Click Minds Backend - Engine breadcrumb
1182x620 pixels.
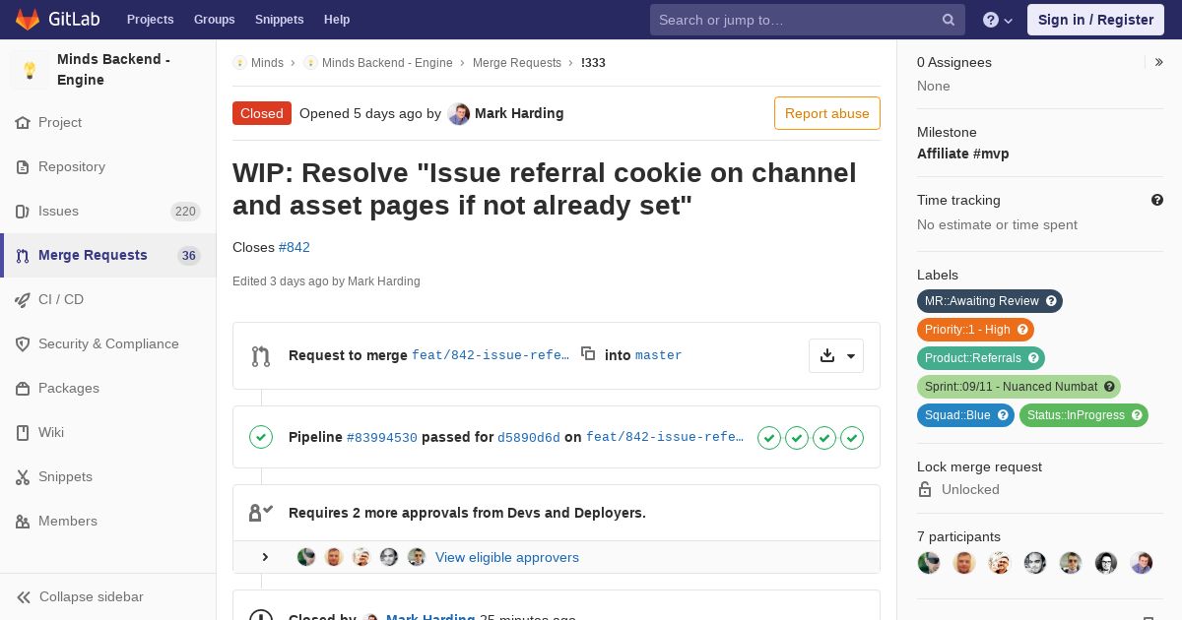387,62
